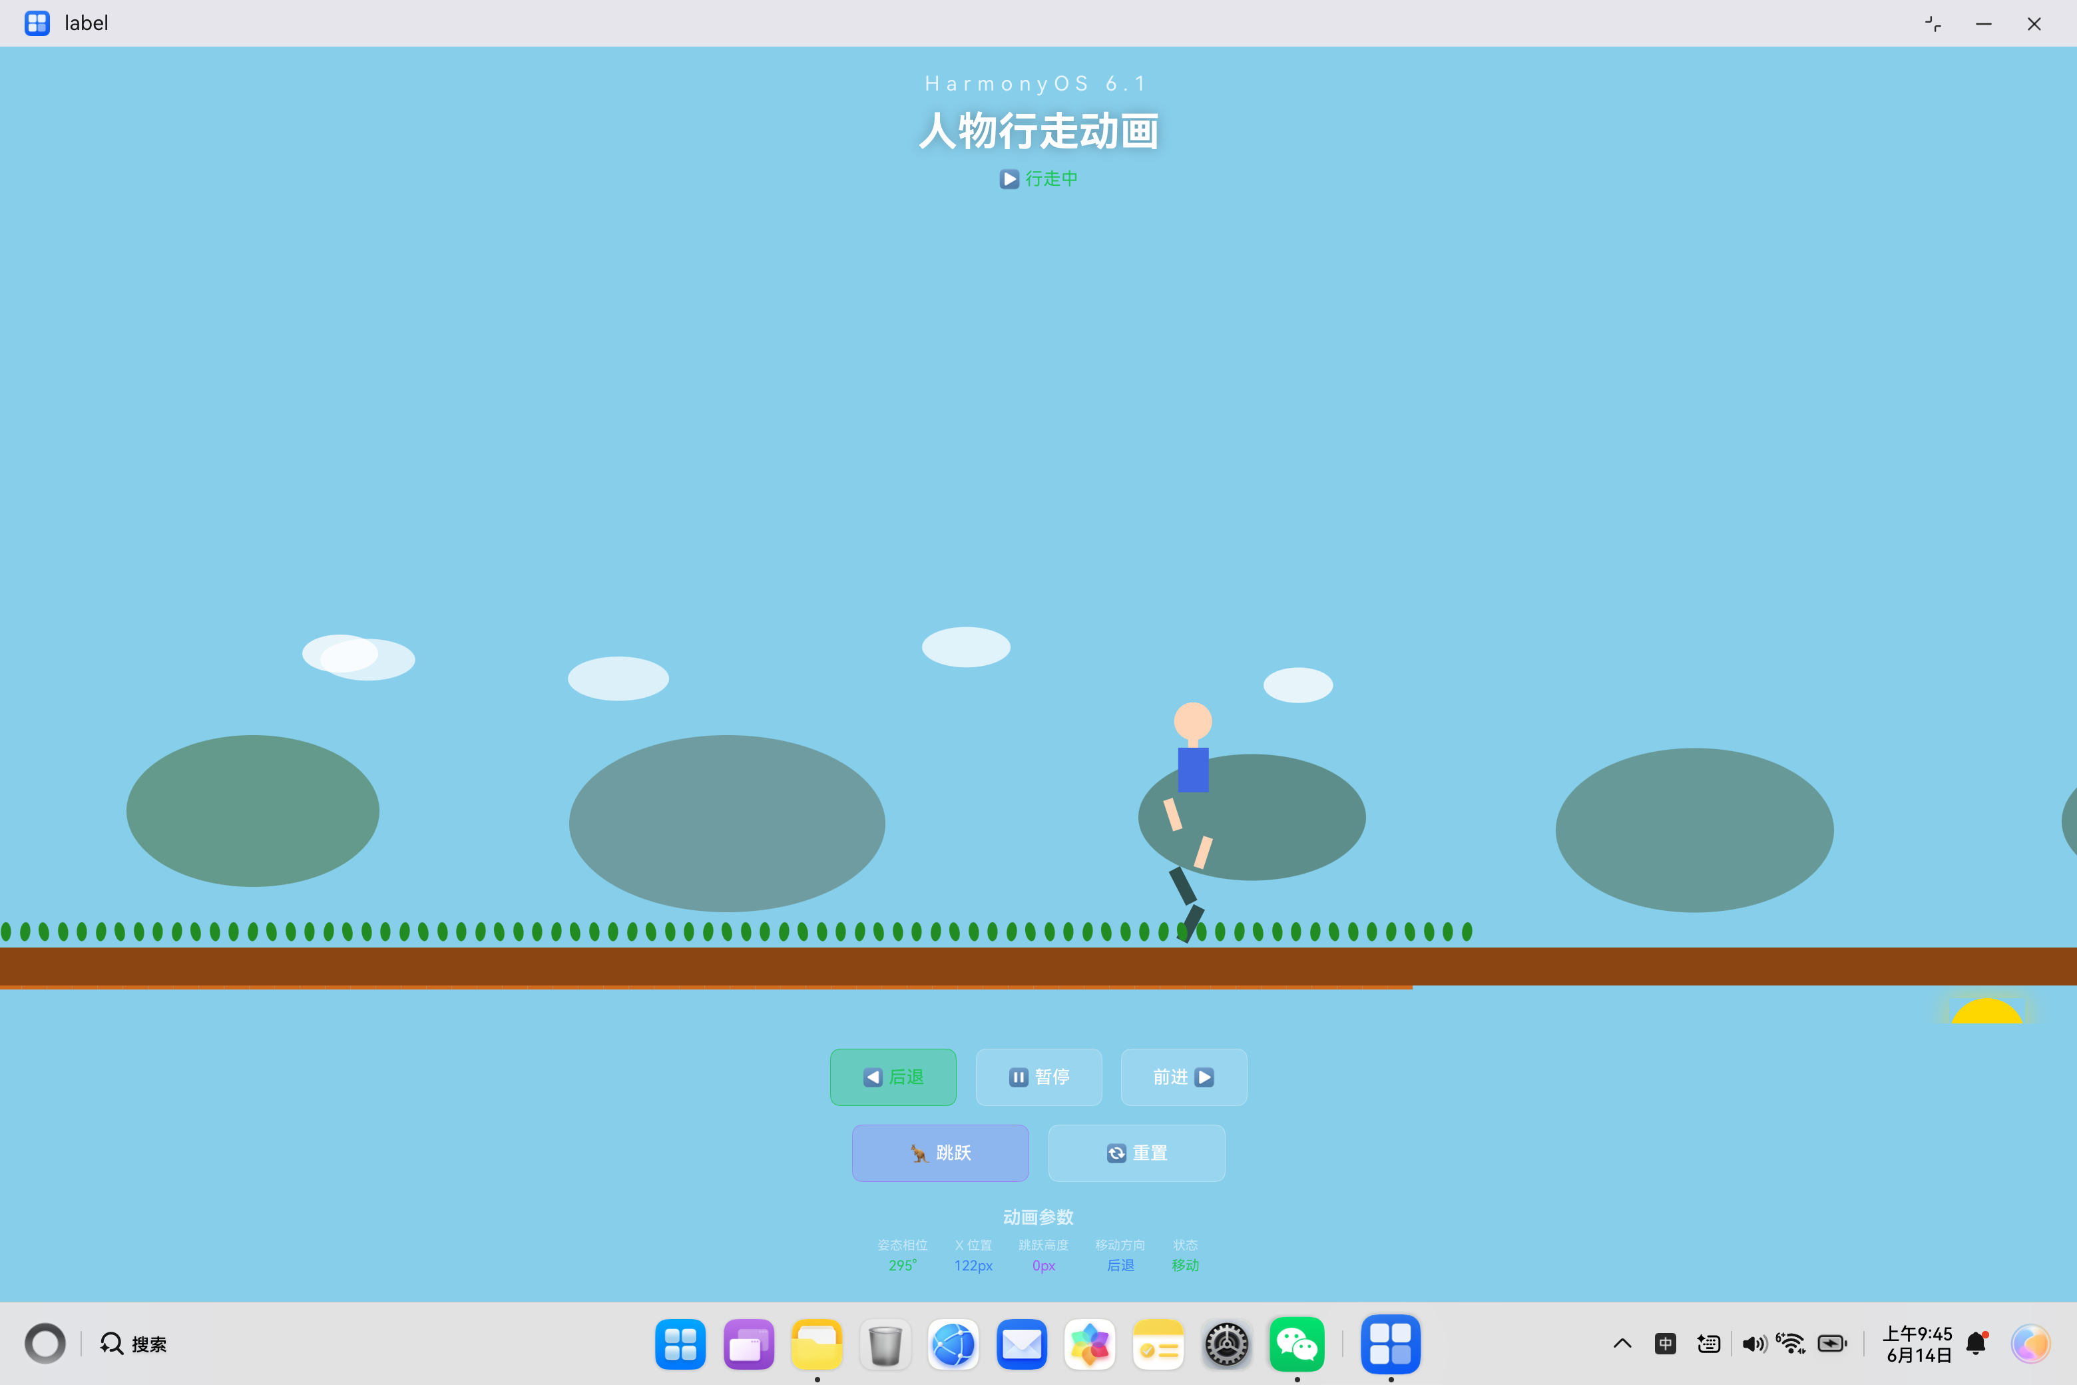
Task: Click the walking character figure
Action: pos(1190,822)
